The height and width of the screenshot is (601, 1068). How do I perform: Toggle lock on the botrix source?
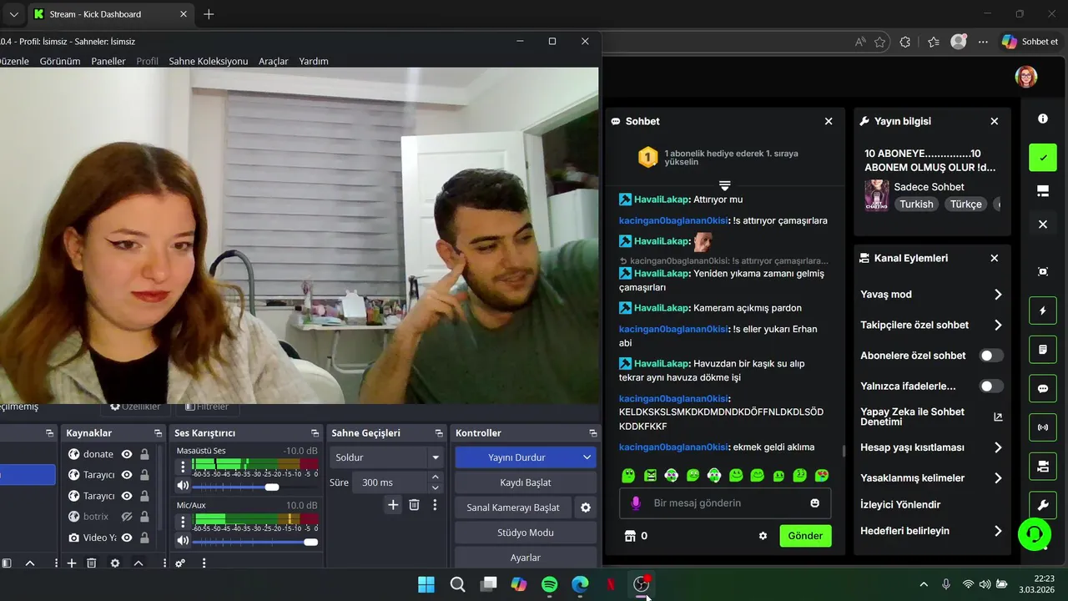(x=144, y=517)
